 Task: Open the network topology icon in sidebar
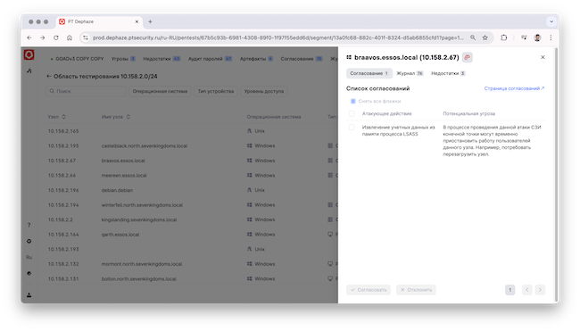click(x=29, y=70)
